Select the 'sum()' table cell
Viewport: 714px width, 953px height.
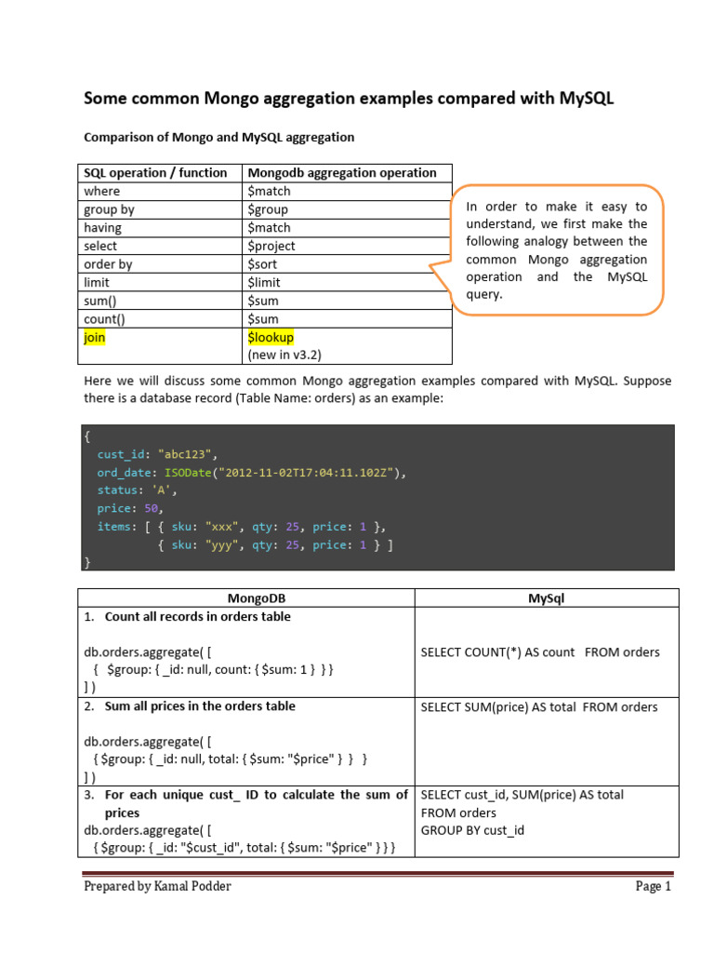coord(160,301)
